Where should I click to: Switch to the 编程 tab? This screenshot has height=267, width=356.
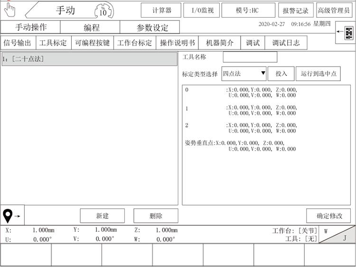[91, 28]
